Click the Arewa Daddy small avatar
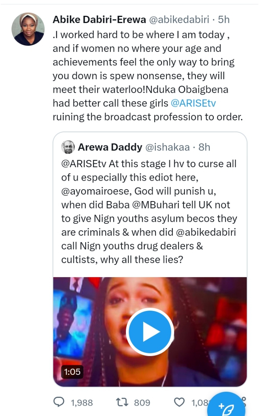 pos(68,147)
